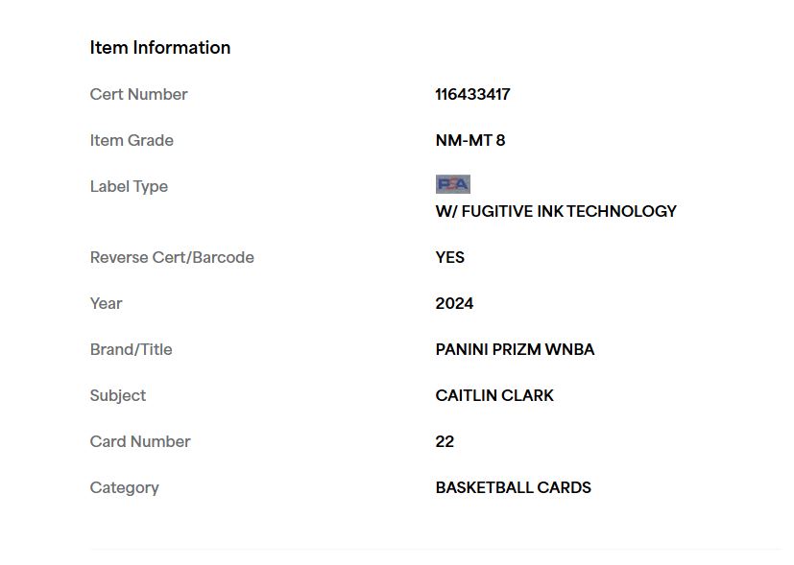This screenshot has height=565, width=794.
Task: Click the Category field label
Action: pyautogui.click(x=124, y=487)
